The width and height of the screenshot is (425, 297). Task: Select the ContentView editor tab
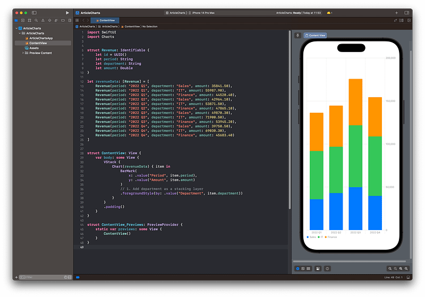[x=105, y=20]
